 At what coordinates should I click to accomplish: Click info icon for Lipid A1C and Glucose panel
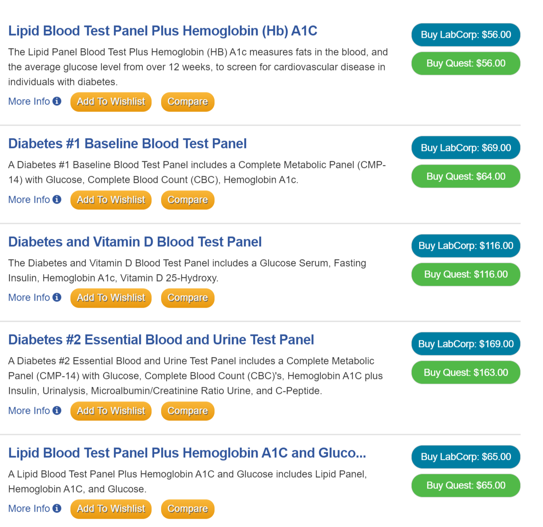(x=57, y=508)
